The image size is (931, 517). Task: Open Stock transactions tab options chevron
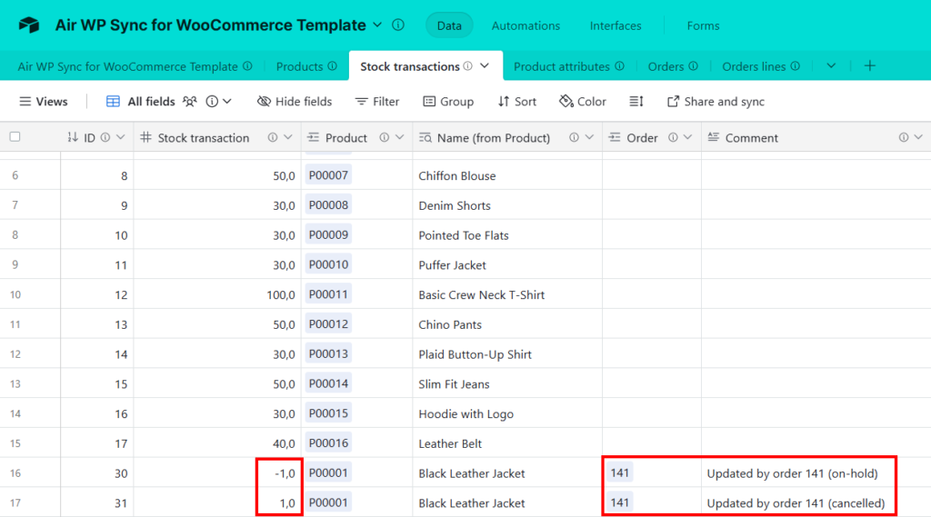point(485,66)
